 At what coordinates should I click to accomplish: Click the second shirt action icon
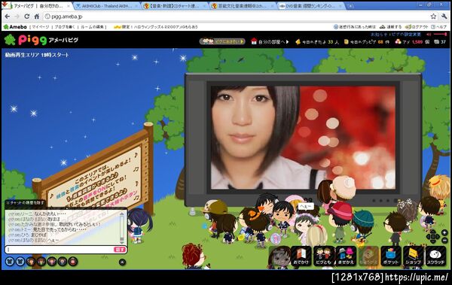pyautogui.click(x=20, y=262)
